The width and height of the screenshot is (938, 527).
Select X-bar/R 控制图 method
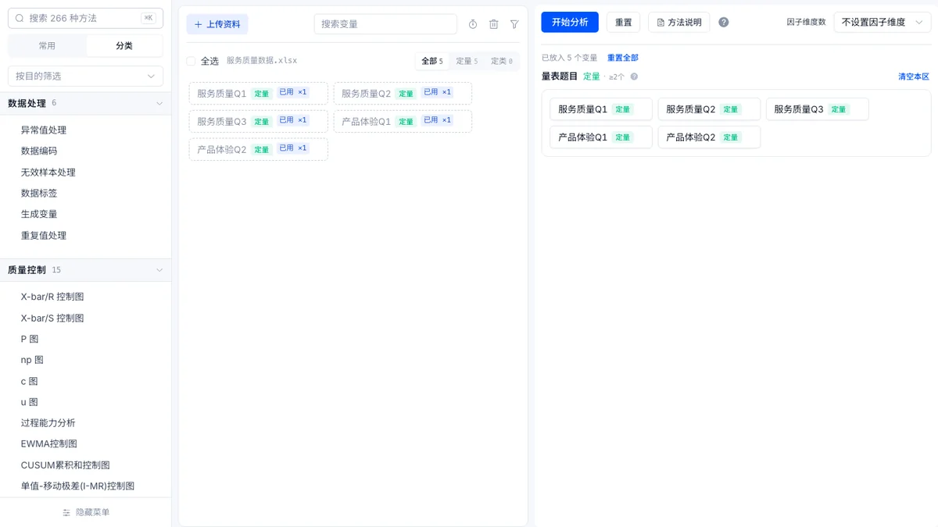pos(52,297)
